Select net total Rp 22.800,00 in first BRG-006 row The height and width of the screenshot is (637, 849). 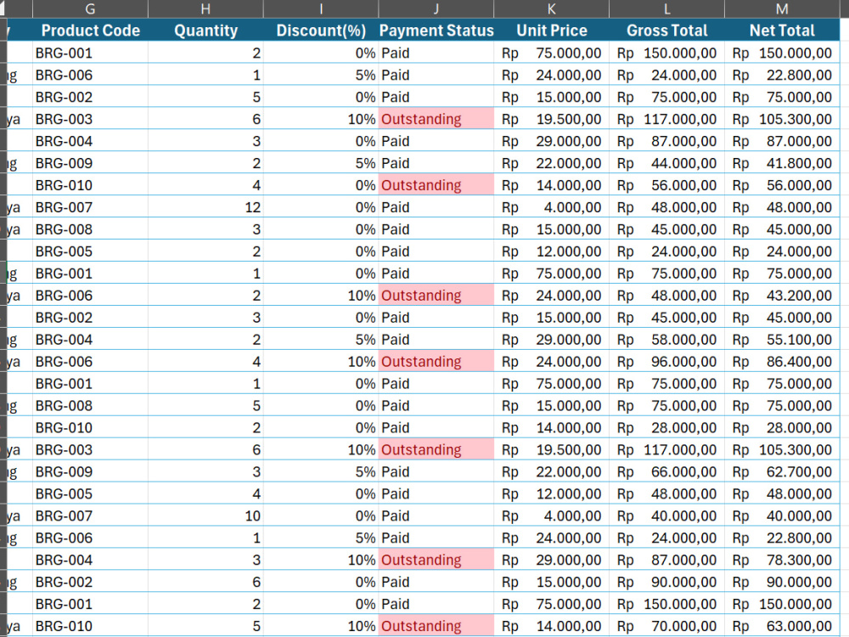click(783, 76)
